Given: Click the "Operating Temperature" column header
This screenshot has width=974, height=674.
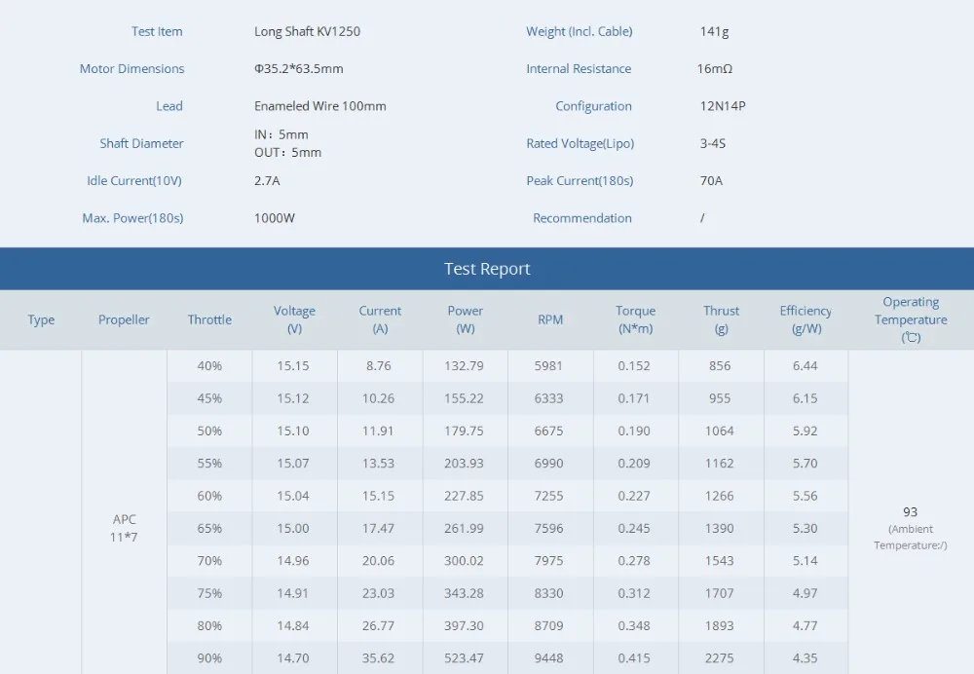Looking at the screenshot, I should tap(911, 319).
